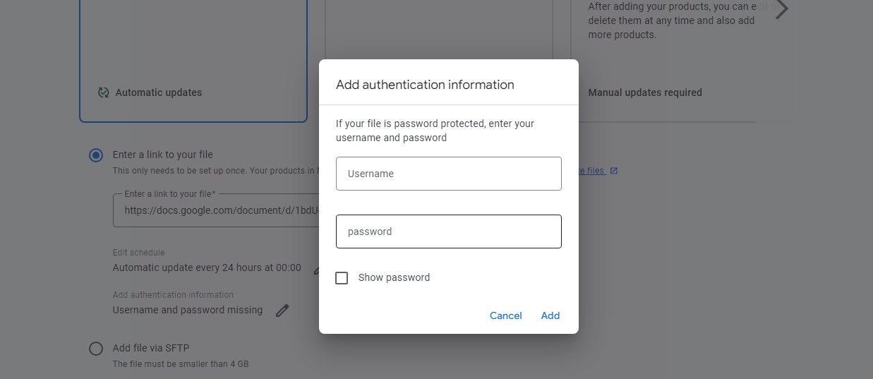
Task: Open the underlined files help link
Action: click(591, 171)
